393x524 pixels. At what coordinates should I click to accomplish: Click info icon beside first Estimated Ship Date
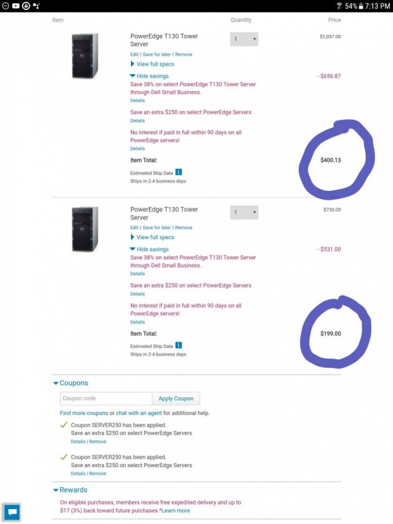click(179, 172)
